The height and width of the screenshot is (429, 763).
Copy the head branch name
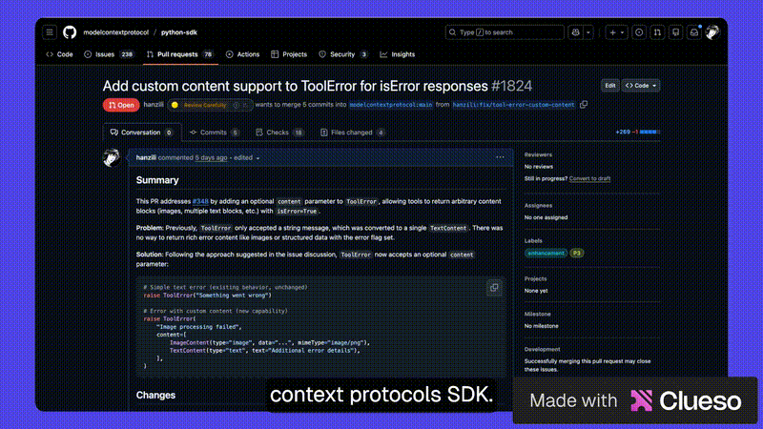[584, 105]
